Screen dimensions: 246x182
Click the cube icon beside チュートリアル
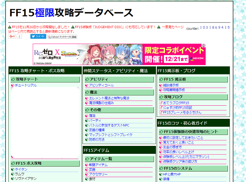coord(13,85)
